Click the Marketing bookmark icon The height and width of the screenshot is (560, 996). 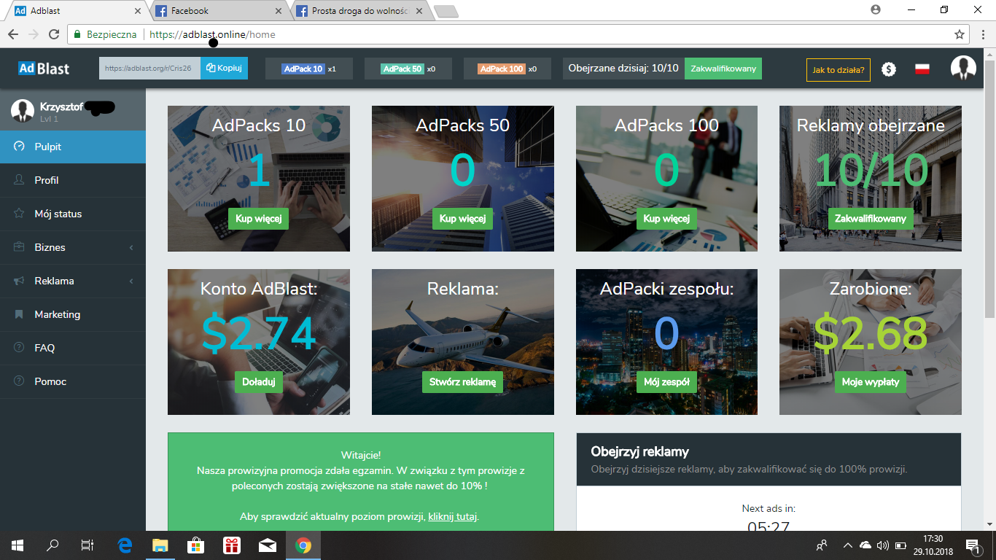pyautogui.click(x=19, y=314)
